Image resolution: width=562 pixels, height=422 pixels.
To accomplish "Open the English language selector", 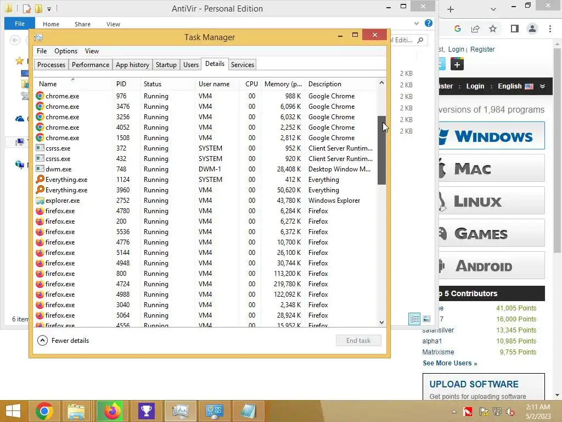I will pyautogui.click(x=515, y=86).
